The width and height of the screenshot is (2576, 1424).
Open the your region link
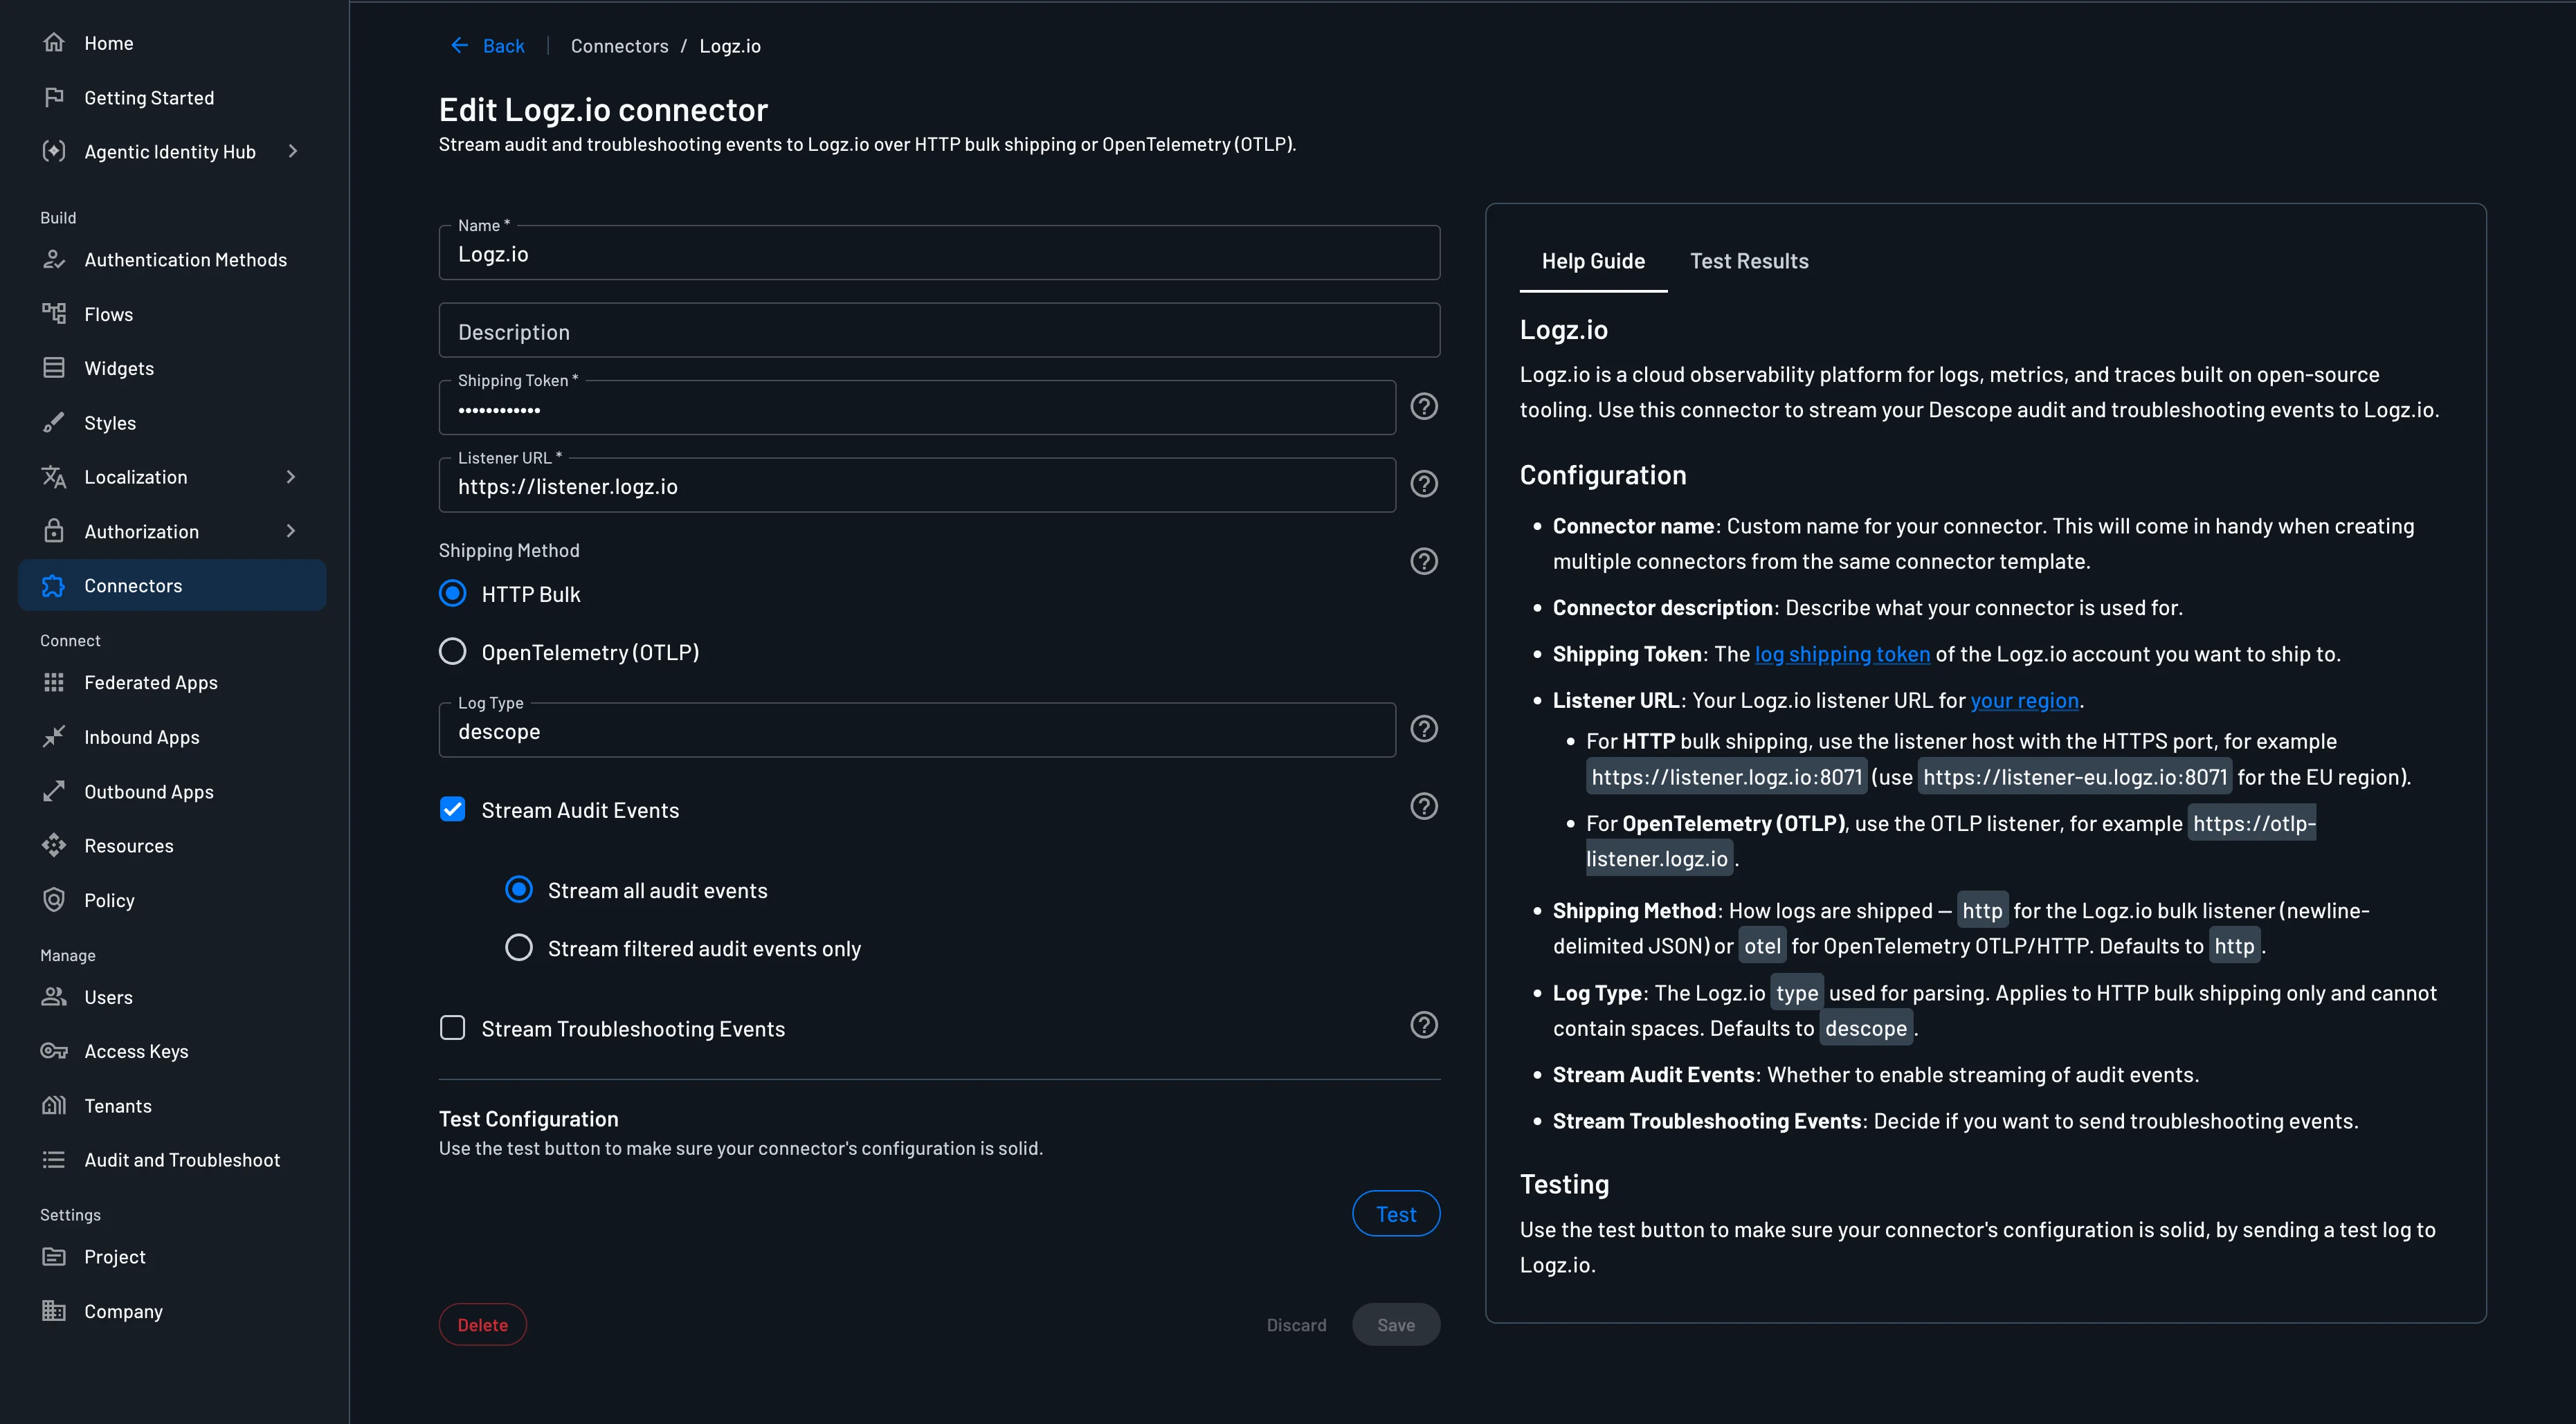click(x=2024, y=700)
